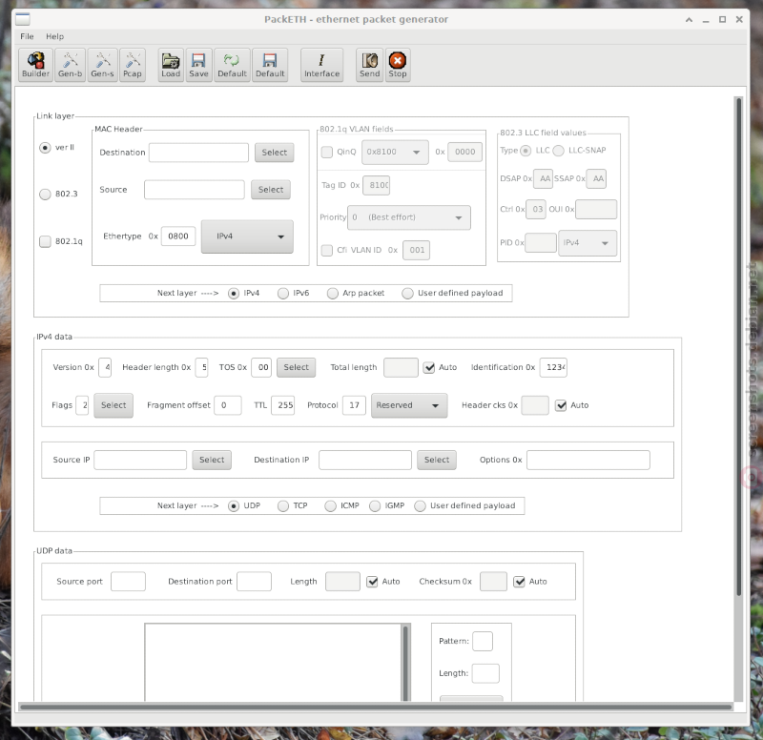
Task: Click the Default icon with green arrows
Action: 232,65
